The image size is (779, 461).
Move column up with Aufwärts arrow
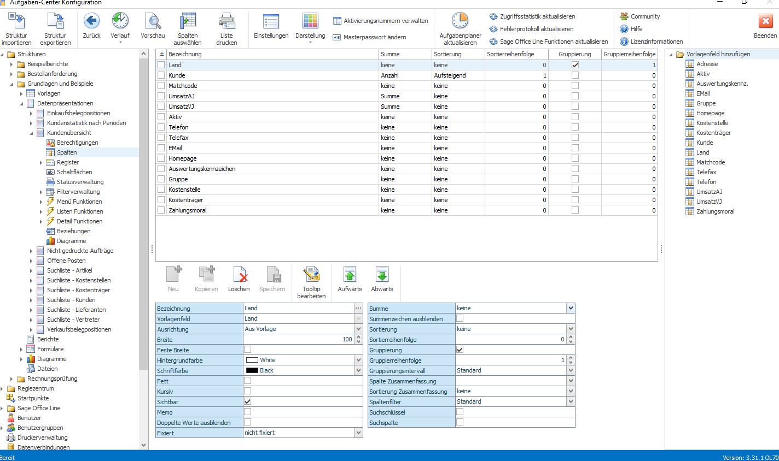(350, 275)
